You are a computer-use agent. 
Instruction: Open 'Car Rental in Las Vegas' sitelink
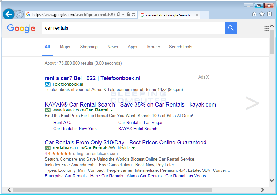point(141,122)
